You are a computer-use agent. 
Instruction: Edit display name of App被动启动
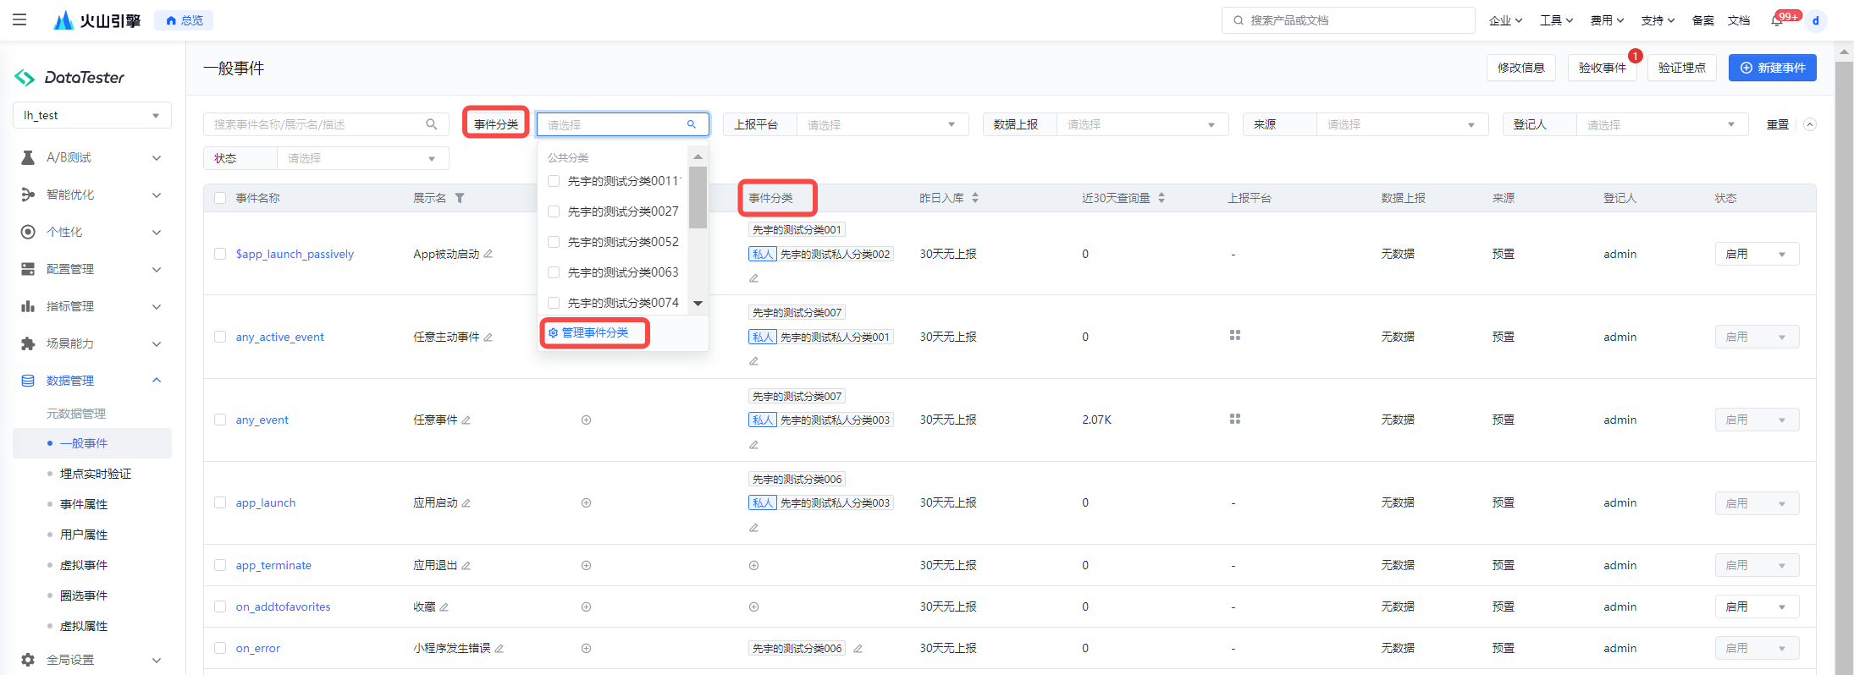pyautogui.click(x=488, y=254)
